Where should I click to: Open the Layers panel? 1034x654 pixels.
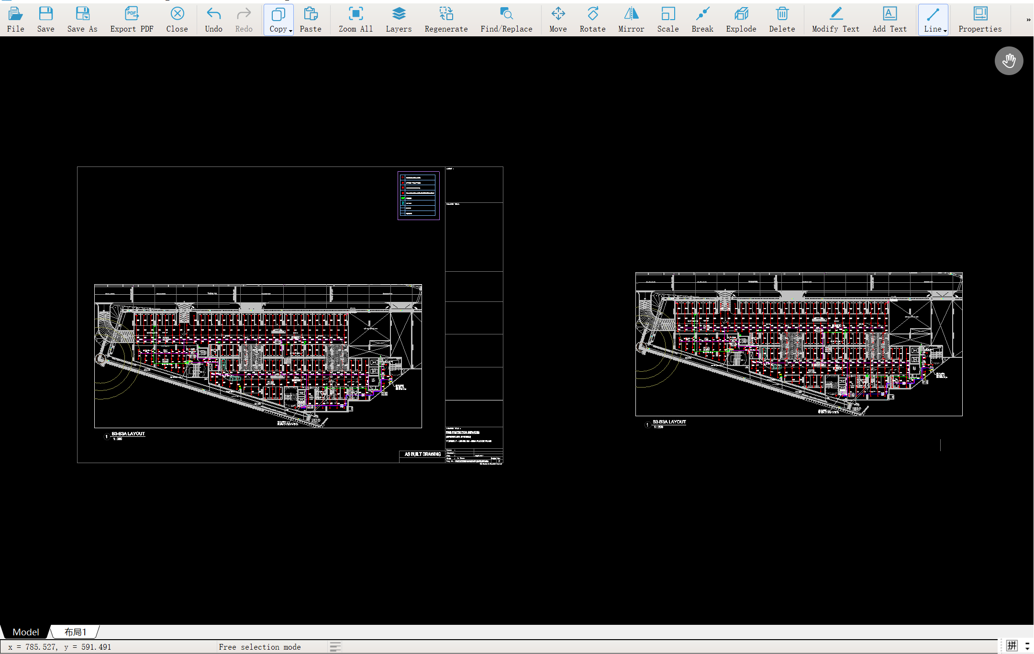tap(399, 19)
